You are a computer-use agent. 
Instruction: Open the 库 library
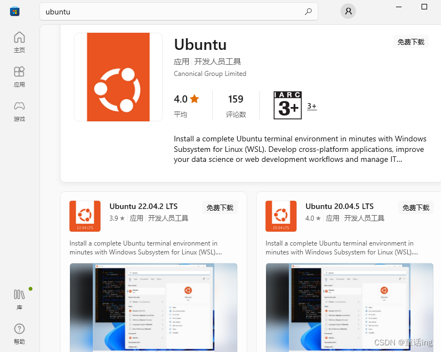19,300
